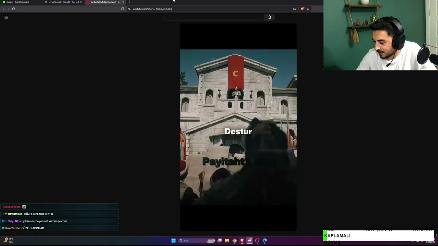
Task: Click the username ValynNExe in chat
Action: pyautogui.click(x=15, y=221)
